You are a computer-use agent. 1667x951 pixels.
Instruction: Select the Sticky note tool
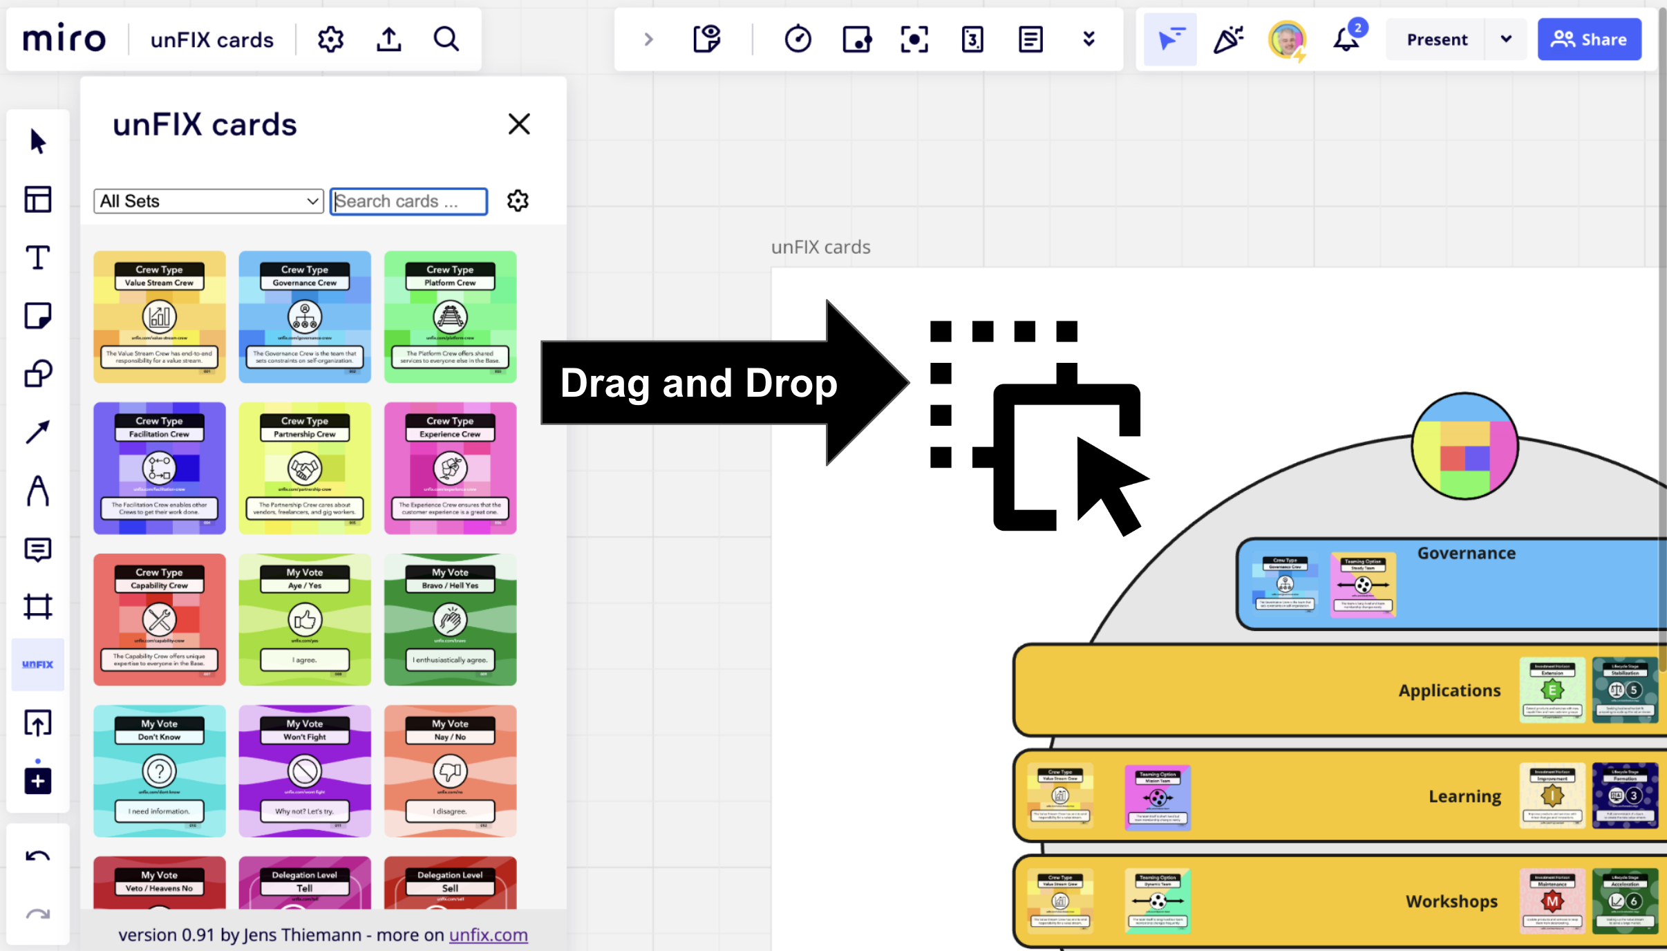pyautogui.click(x=38, y=316)
